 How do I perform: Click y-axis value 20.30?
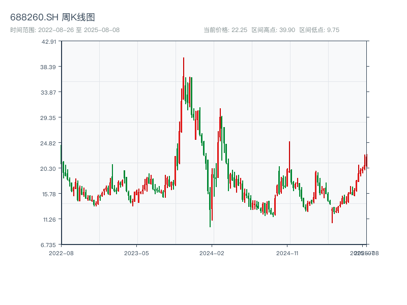pos(48,169)
